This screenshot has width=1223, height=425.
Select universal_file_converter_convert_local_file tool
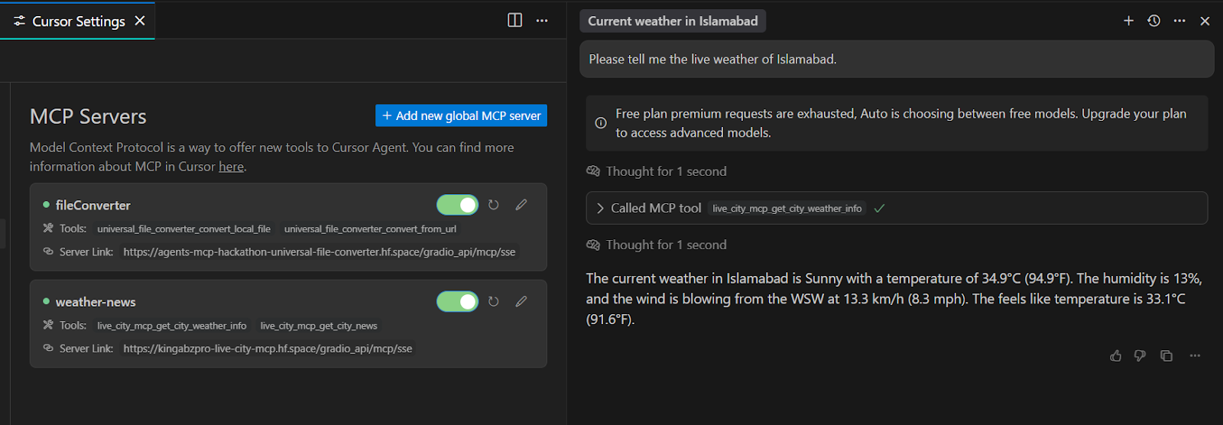coord(183,229)
